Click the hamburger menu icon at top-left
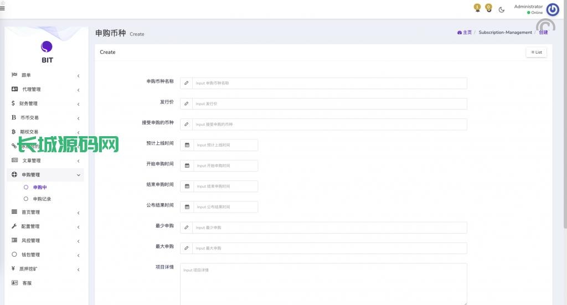The image size is (567, 305). click(2, 7)
